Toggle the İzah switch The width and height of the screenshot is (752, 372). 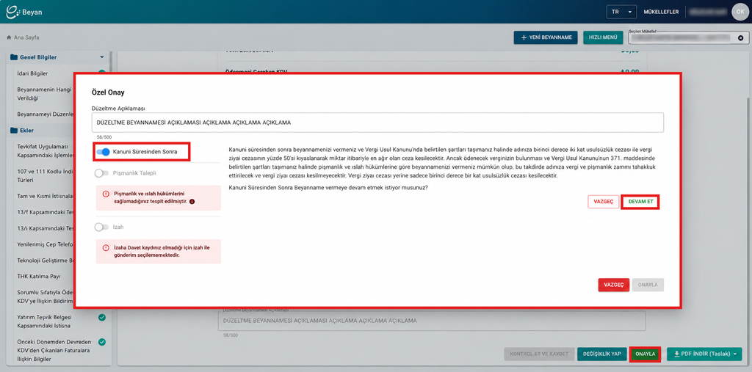coord(101,227)
